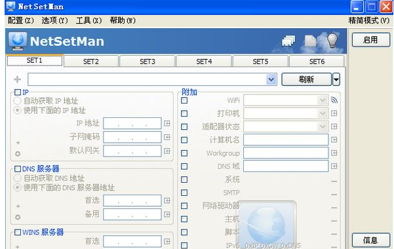Viewport: 394px width, 249px height.
Task: Add additional IP address with plus icon
Action: (18, 143)
